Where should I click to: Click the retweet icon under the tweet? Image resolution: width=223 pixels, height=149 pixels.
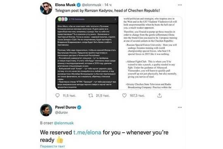(90, 95)
